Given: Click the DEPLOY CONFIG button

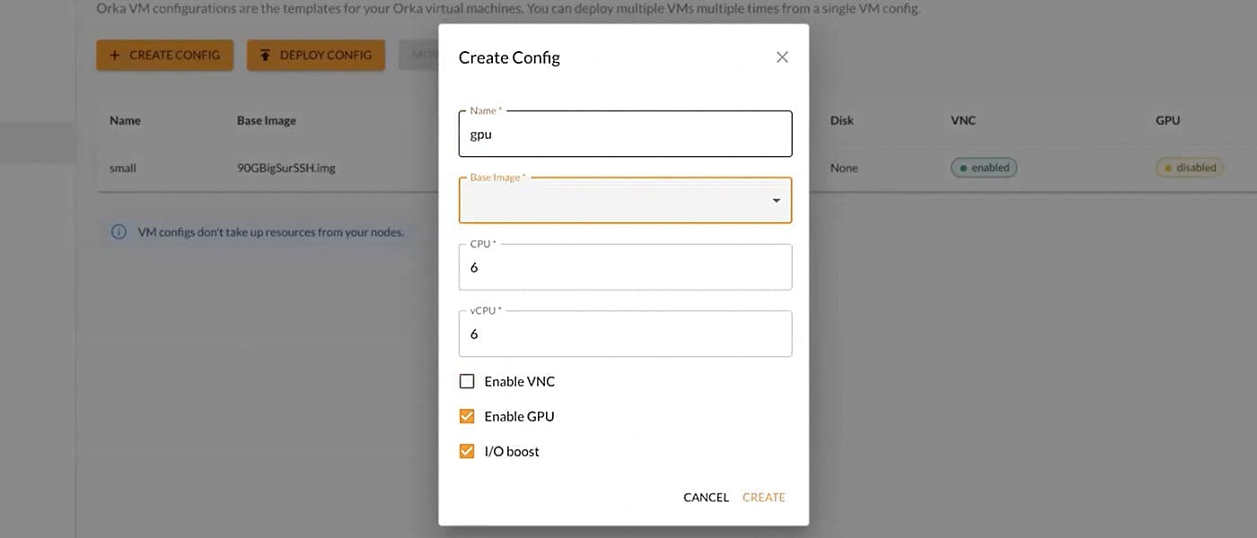Looking at the screenshot, I should [x=316, y=55].
